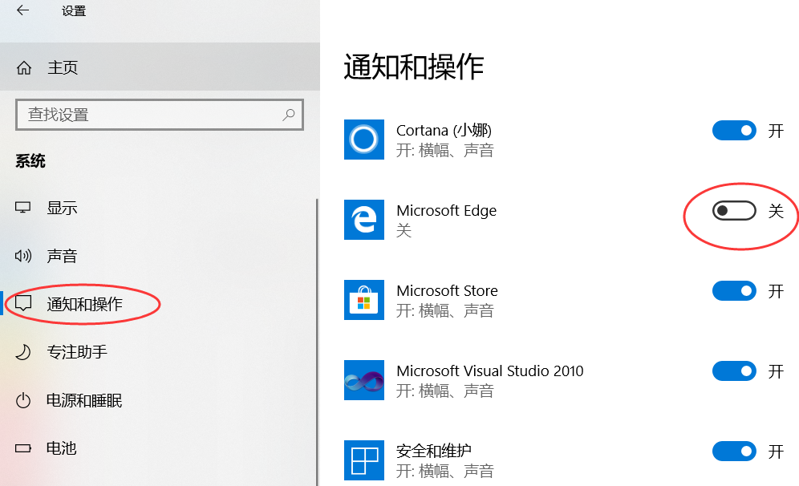Click the 通知和操作 page title
This screenshot has height=486, width=799.
414,67
